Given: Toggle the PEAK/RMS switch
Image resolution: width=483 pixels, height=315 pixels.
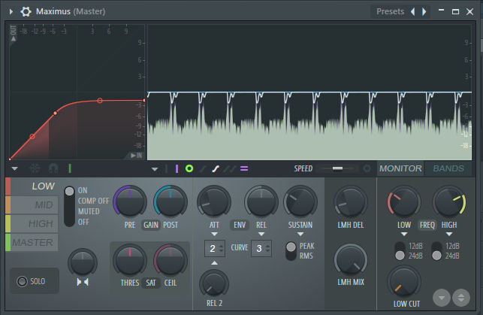Looking at the screenshot, I should click(291, 251).
